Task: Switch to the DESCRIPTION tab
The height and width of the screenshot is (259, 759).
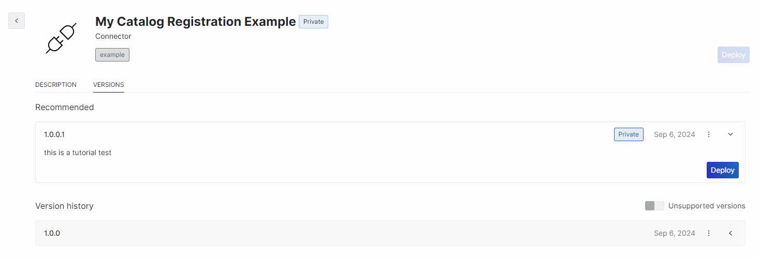Action: [56, 85]
